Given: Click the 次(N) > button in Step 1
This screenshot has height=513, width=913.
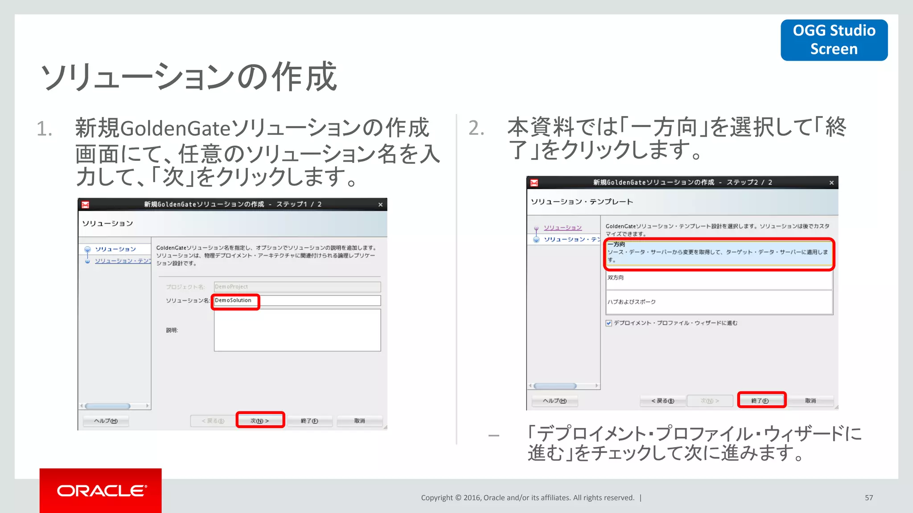Looking at the screenshot, I should click(260, 421).
